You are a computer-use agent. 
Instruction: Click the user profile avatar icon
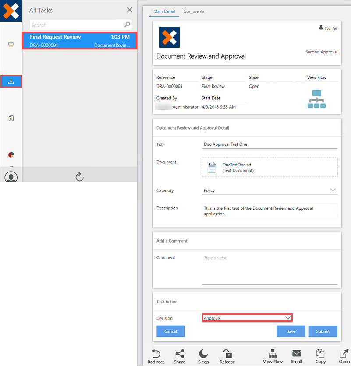coord(11,177)
